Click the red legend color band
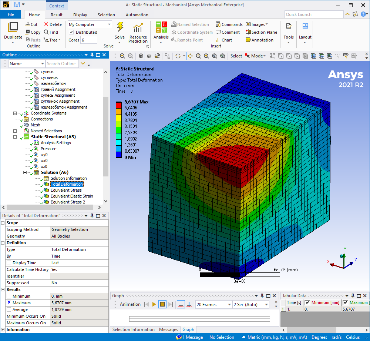Viewport: 370px width, 341px height. point(119,105)
